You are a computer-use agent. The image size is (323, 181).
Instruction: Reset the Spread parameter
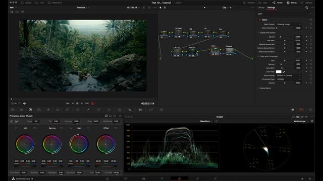click(311, 37)
